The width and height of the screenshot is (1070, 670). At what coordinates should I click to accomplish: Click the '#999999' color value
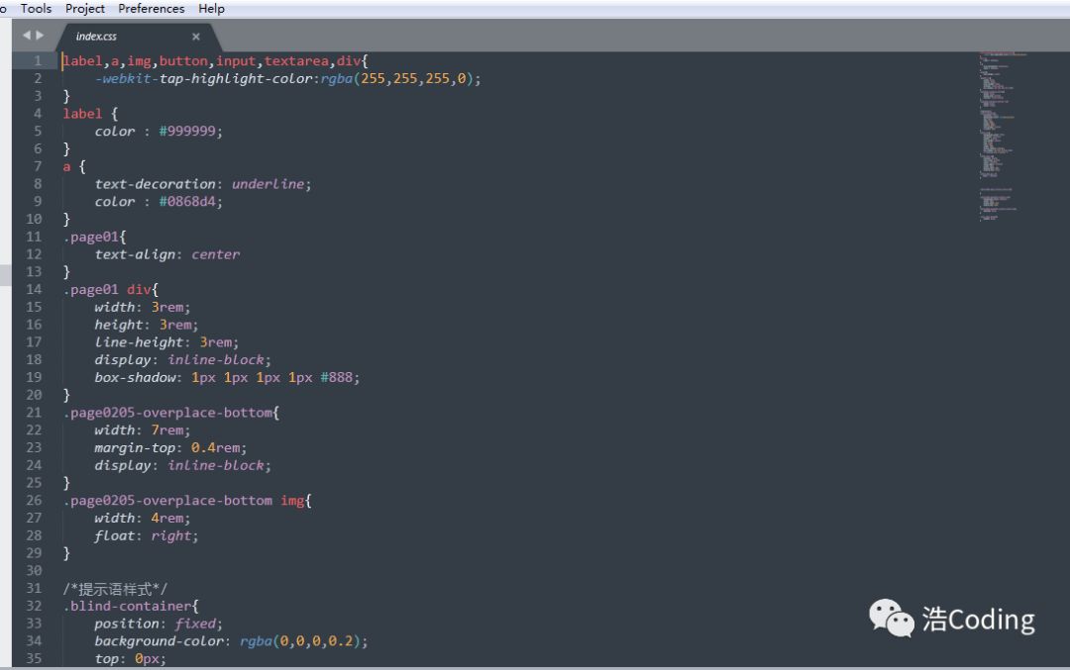tap(187, 131)
